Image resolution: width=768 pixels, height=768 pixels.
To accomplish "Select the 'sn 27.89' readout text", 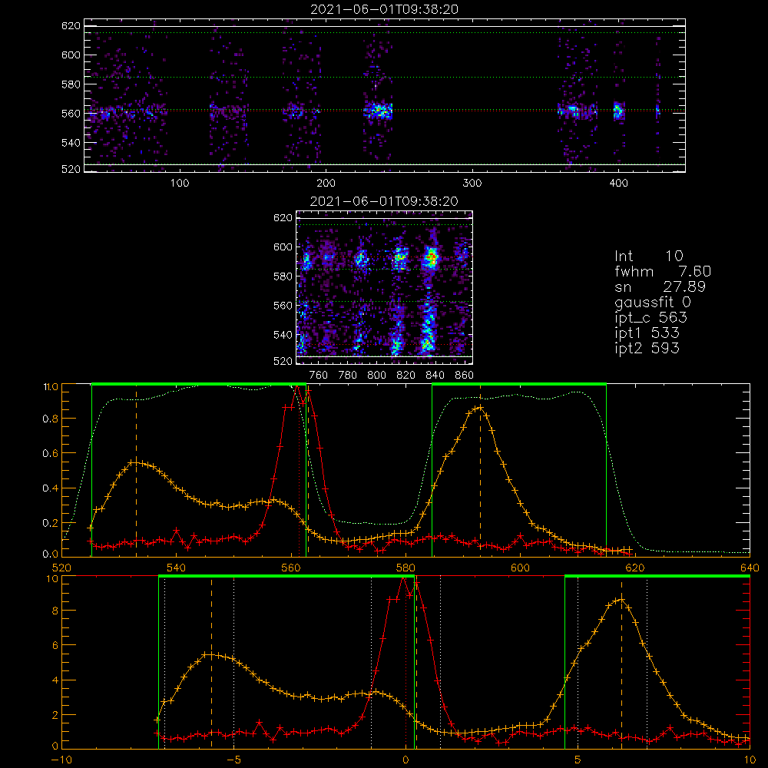I will (x=660, y=286).
